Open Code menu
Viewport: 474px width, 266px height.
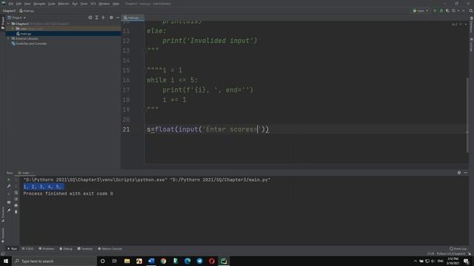(52, 4)
